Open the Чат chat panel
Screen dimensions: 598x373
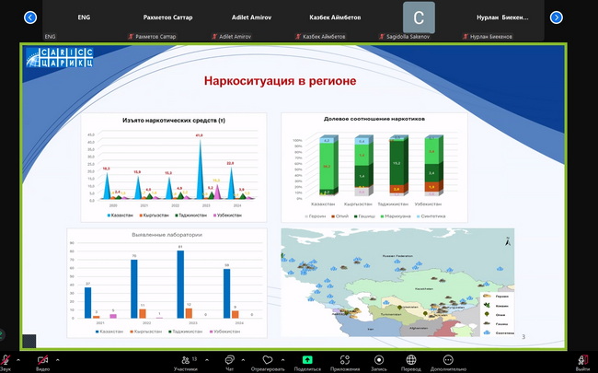point(230,360)
